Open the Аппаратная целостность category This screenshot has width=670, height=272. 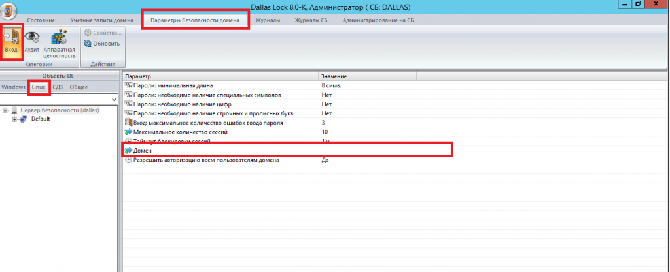[x=60, y=44]
